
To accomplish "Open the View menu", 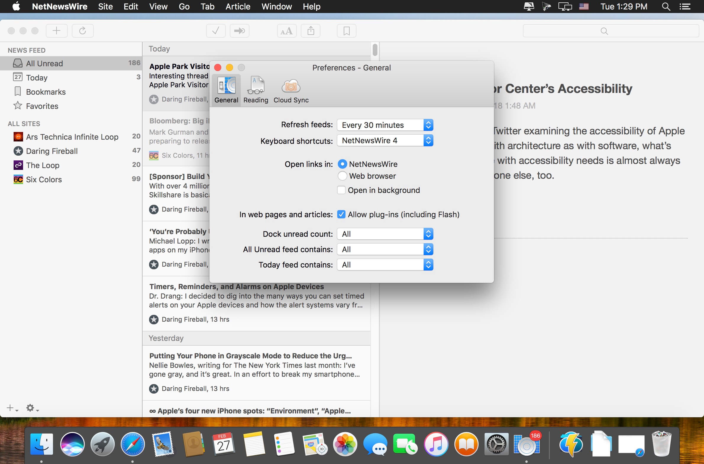I will tap(158, 7).
